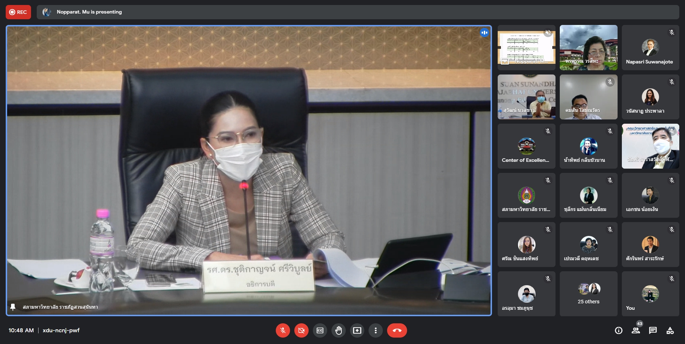Viewport: 685px width, 344px height.
Task: Click the REC recording indicator
Action: pos(18,12)
